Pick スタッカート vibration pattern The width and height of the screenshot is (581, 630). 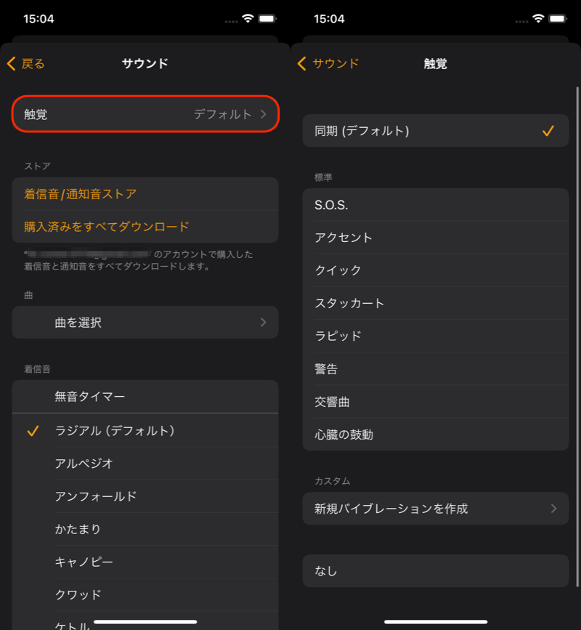tap(436, 303)
